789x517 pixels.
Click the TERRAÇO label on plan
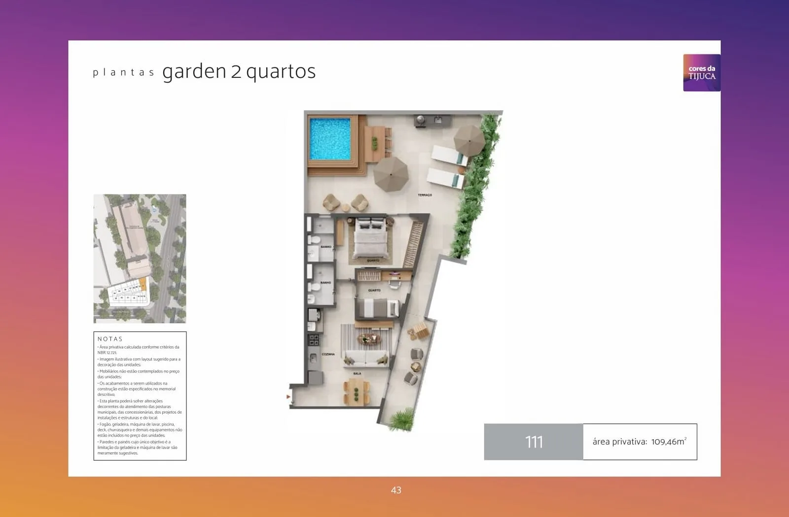pyautogui.click(x=425, y=195)
